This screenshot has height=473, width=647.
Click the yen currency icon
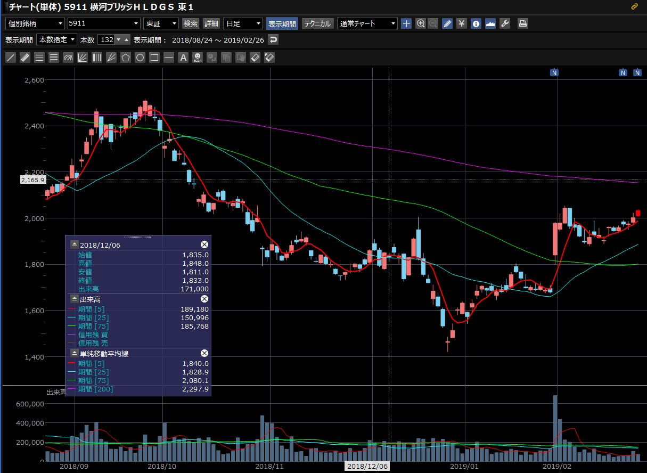click(462, 23)
